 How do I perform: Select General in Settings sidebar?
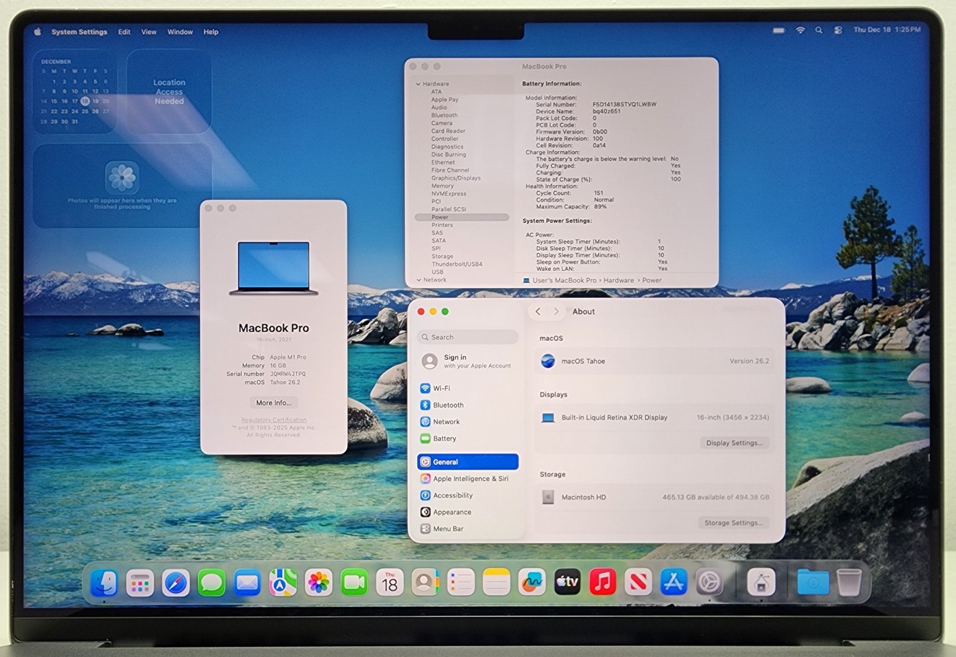pos(468,462)
